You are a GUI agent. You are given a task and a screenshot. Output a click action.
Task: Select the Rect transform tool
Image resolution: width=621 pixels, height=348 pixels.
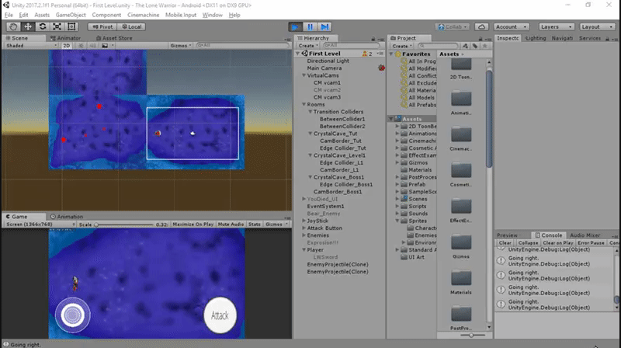coord(71,26)
